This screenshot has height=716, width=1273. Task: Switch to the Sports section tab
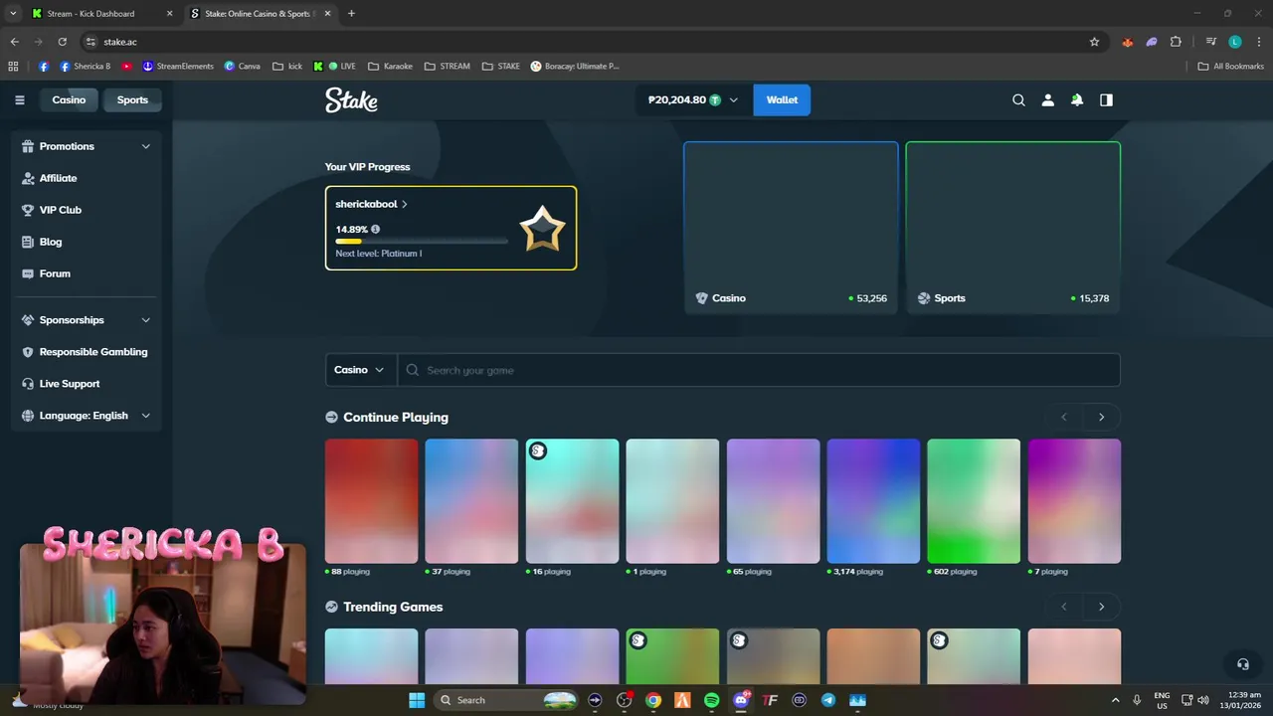(132, 99)
